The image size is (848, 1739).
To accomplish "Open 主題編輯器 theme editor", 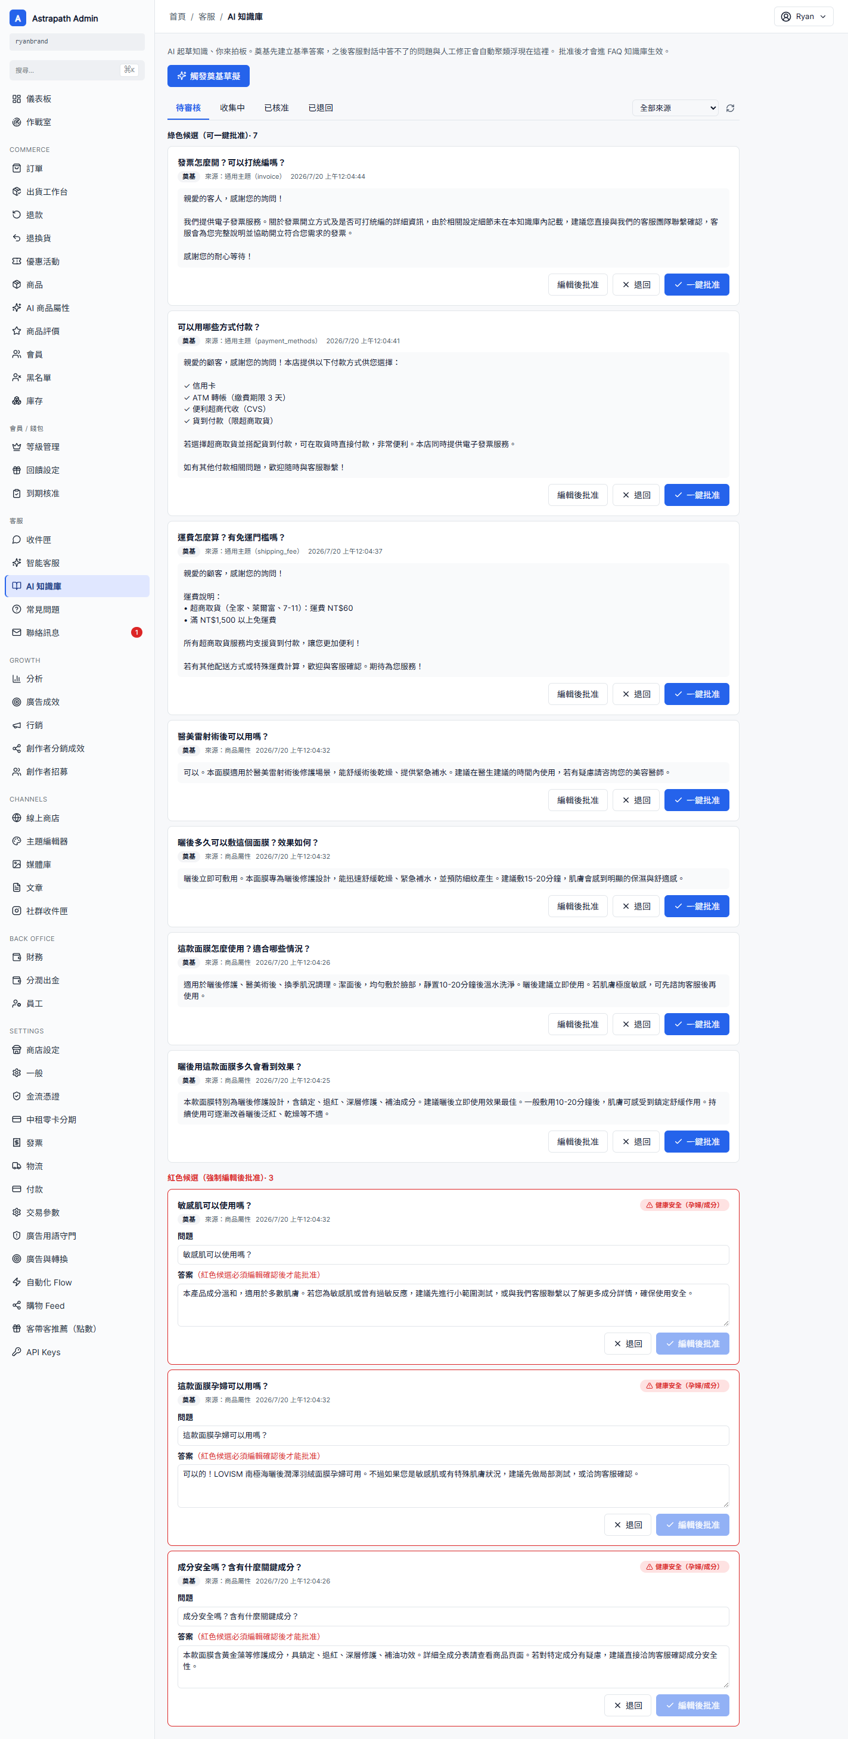I will tap(77, 841).
